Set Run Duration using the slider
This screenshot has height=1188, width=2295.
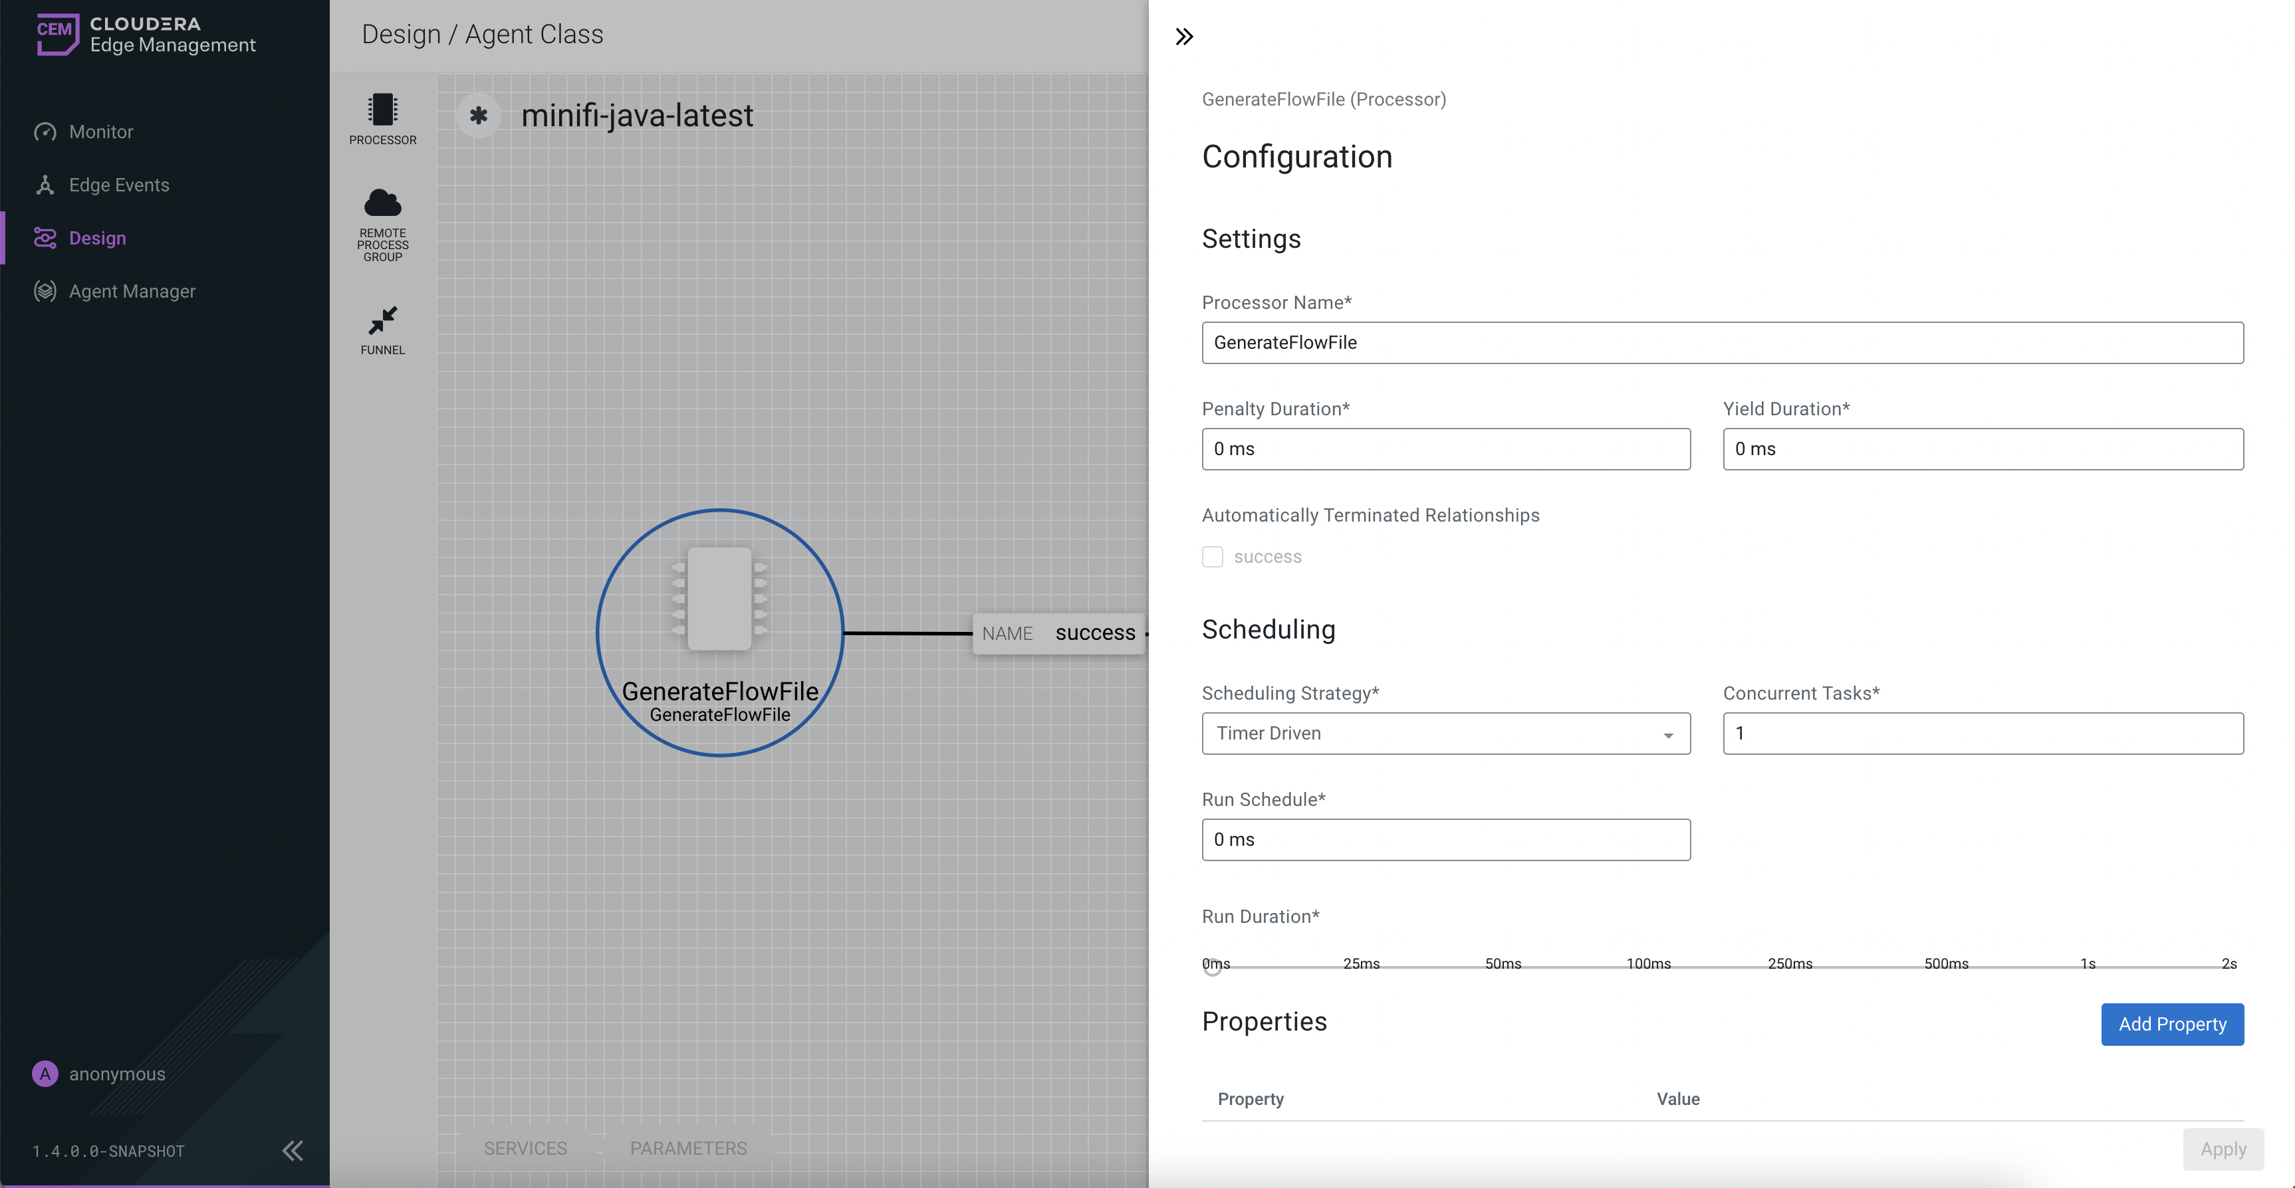click(1211, 967)
